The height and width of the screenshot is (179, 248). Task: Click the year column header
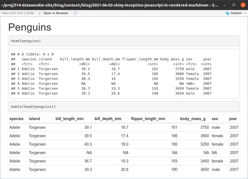pyautogui.click(x=232, y=119)
